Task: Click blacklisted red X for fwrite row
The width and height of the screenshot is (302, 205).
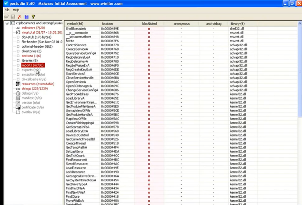Action: tap(149, 41)
